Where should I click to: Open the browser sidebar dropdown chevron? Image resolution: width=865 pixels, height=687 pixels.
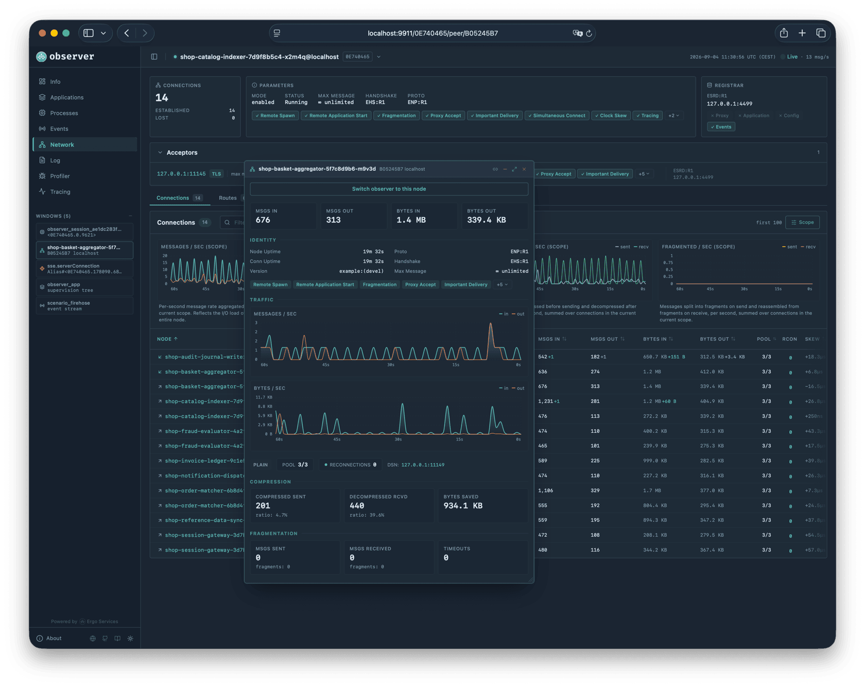103,33
